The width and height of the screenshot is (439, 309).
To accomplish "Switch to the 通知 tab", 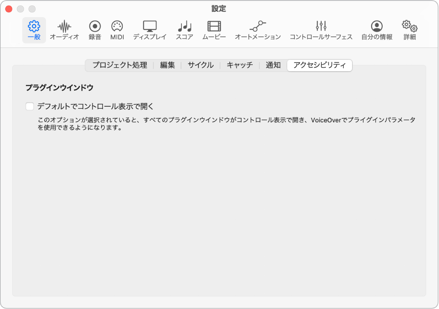I will click(272, 65).
